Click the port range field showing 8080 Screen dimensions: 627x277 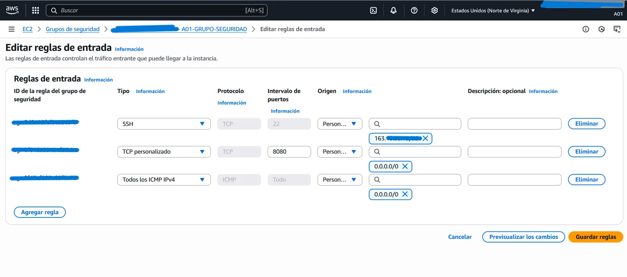point(289,152)
